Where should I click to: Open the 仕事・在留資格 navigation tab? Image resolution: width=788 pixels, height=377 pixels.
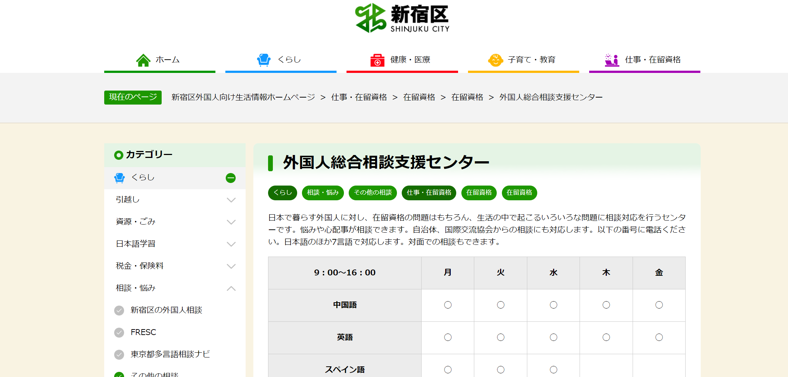pyautogui.click(x=652, y=60)
